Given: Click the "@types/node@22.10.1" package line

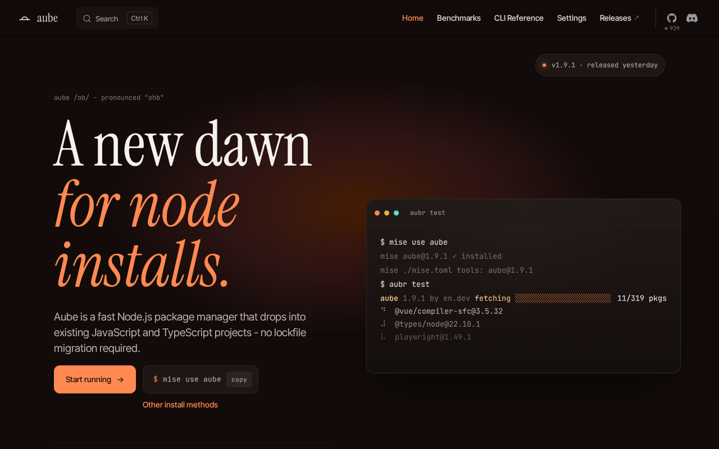Looking at the screenshot, I should pyautogui.click(x=438, y=324).
